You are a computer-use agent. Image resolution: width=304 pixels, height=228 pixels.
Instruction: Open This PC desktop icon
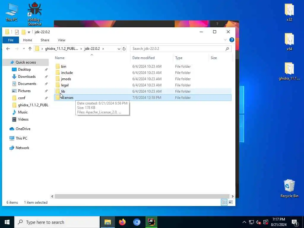click(12, 12)
